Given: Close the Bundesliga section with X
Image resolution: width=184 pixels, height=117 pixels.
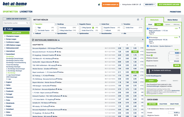Looking at the screenshot, I should click(143, 40).
